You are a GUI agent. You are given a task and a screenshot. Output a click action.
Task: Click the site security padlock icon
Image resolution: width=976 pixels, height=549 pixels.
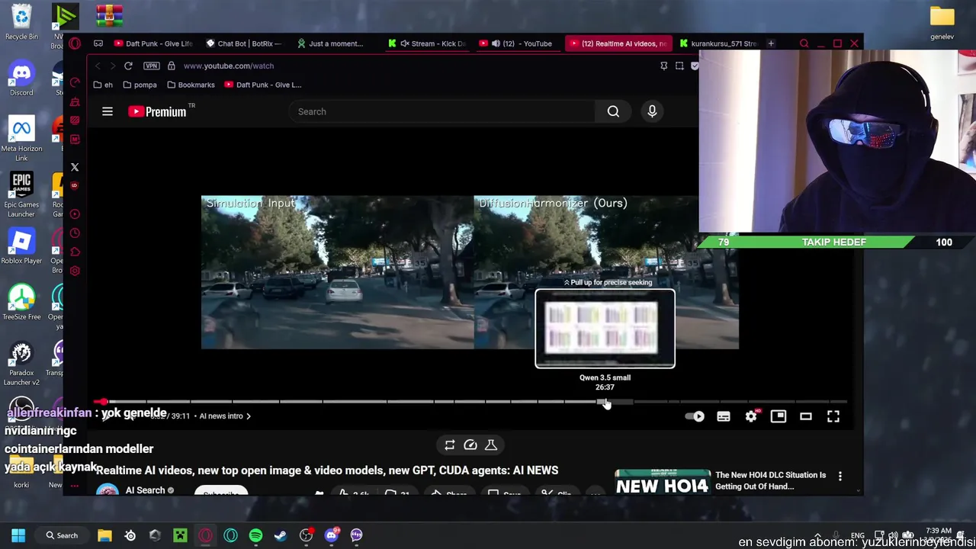coord(171,66)
